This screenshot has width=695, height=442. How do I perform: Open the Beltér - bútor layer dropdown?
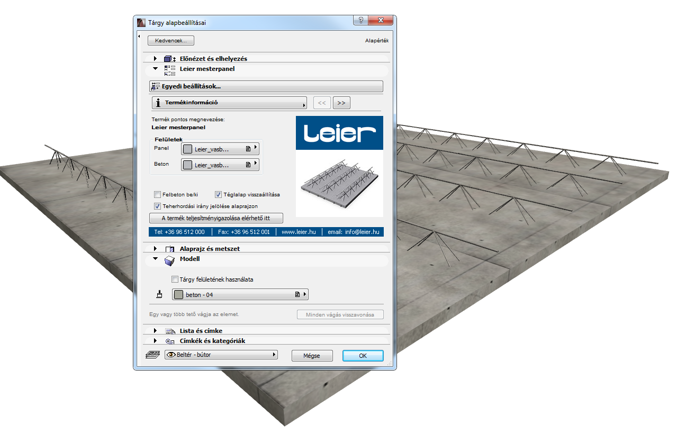point(221,355)
